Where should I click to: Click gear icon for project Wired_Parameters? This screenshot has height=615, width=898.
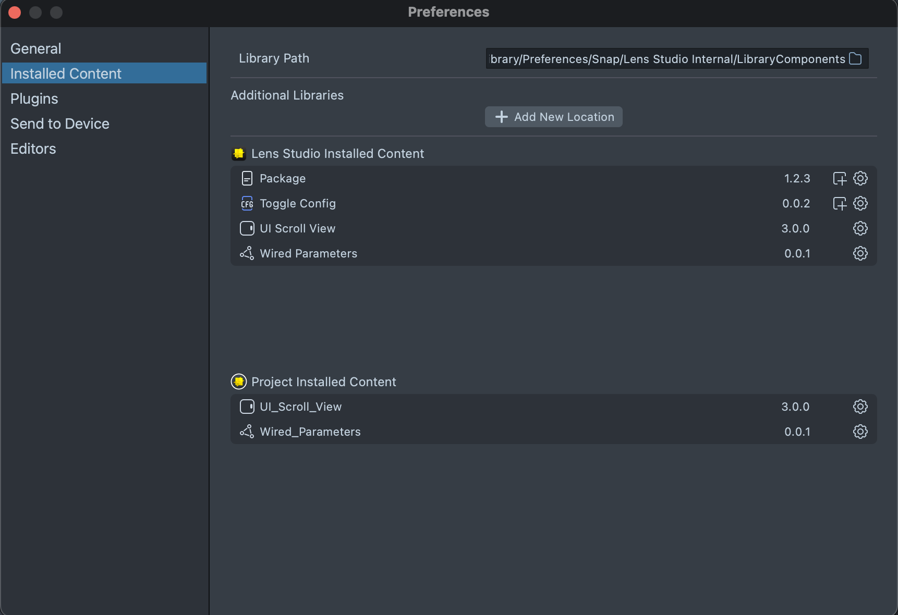pyautogui.click(x=860, y=432)
